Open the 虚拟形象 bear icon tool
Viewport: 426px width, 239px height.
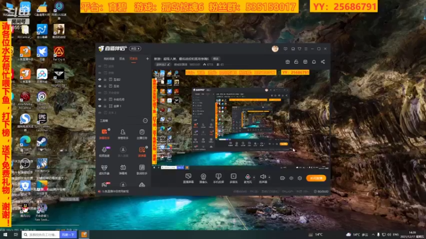(x=104, y=169)
